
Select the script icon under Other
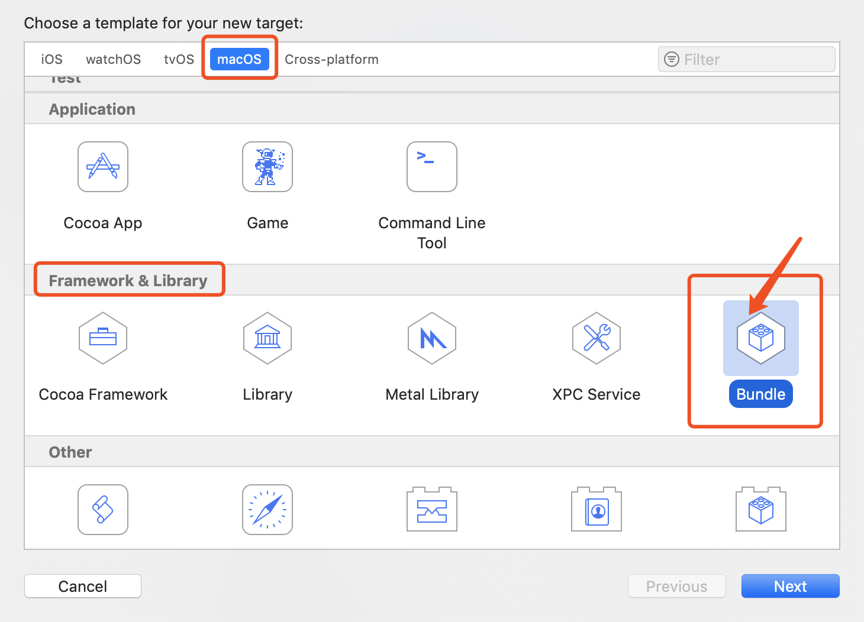pyautogui.click(x=103, y=510)
